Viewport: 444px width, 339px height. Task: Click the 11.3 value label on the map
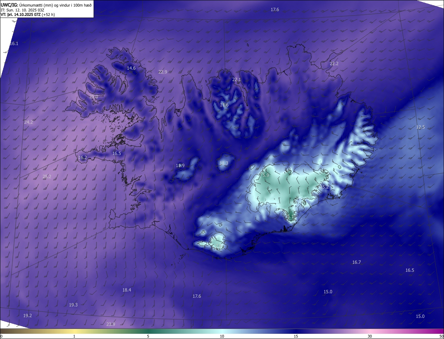click(x=224, y=163)
